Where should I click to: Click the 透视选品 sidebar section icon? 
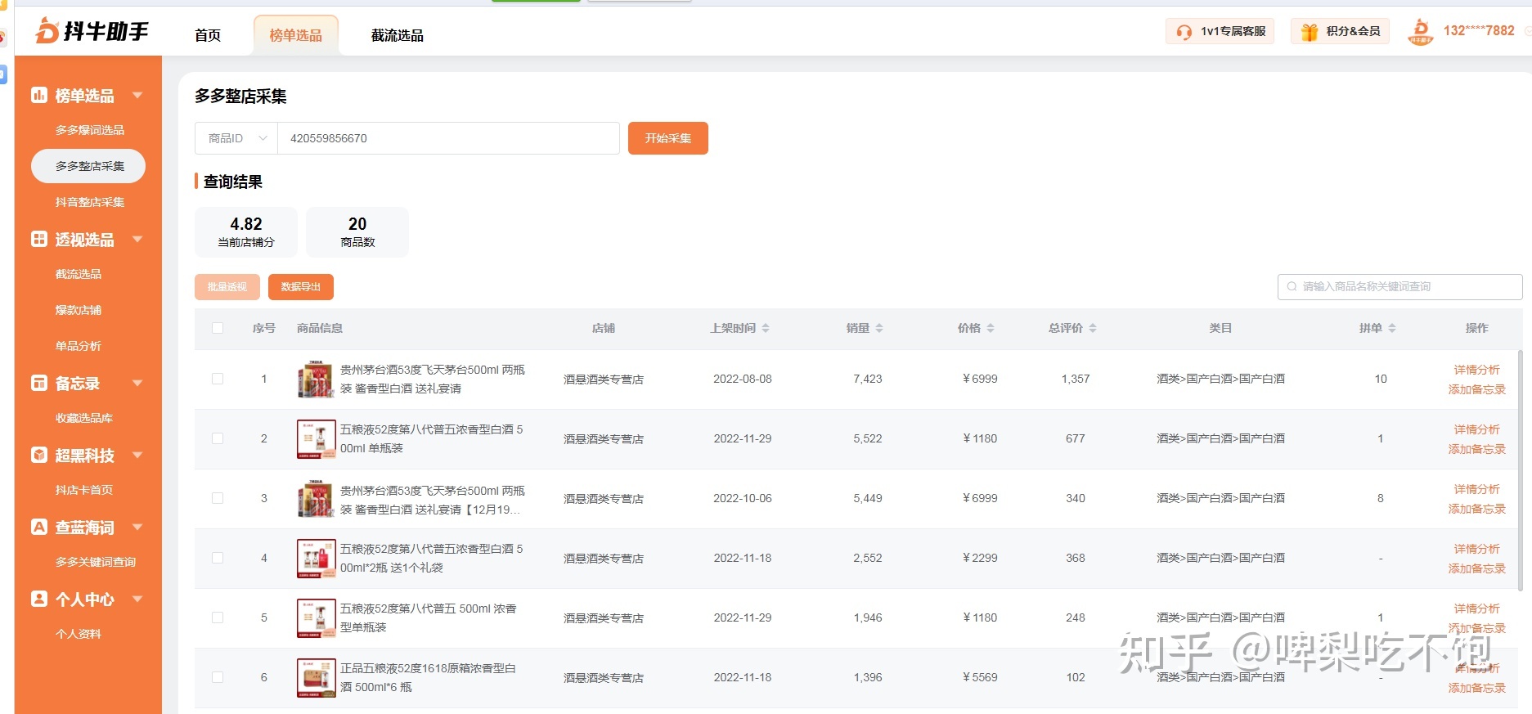pyautogui.click(x=39, y=239)
